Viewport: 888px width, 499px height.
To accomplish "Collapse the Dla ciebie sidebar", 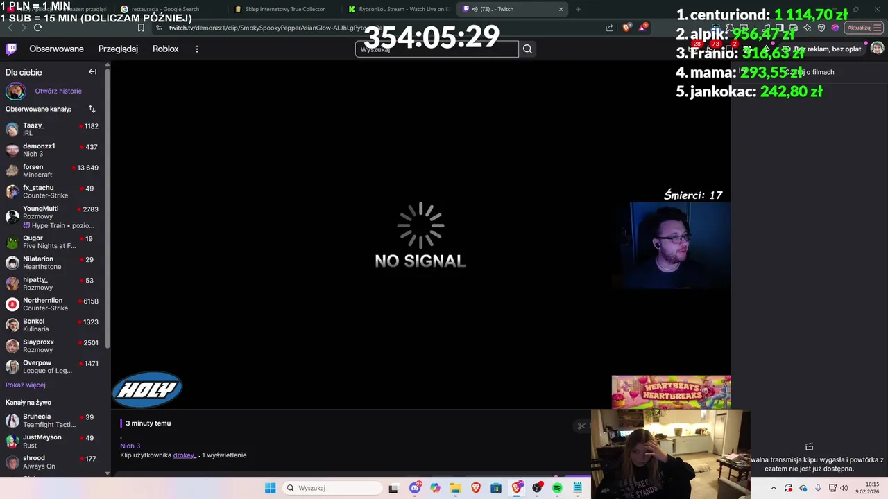I will pos(92,72).
